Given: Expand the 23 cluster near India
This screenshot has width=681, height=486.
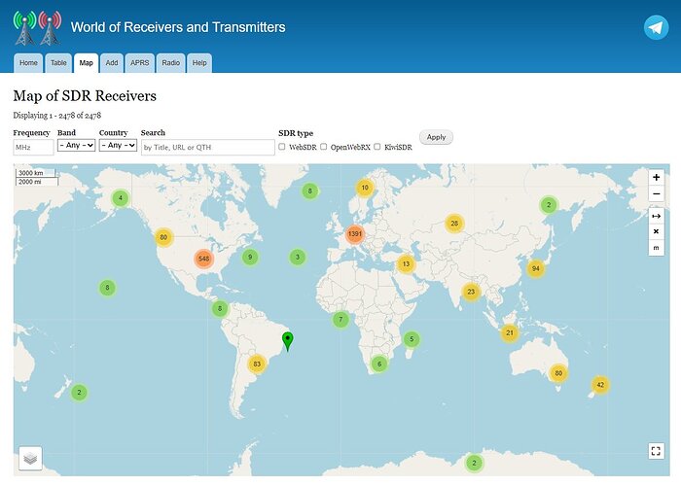Looking at the screenshot, I should tap(471, 292).
